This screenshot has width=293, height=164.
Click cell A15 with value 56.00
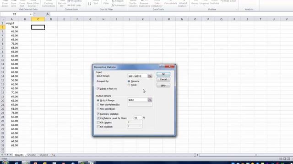pos(12,80)
